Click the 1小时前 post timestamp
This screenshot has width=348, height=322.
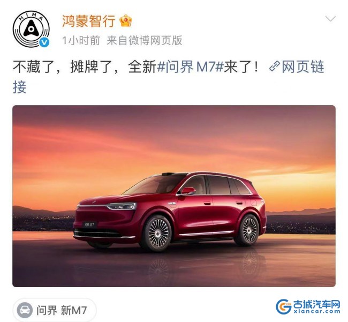pos(81,40)
